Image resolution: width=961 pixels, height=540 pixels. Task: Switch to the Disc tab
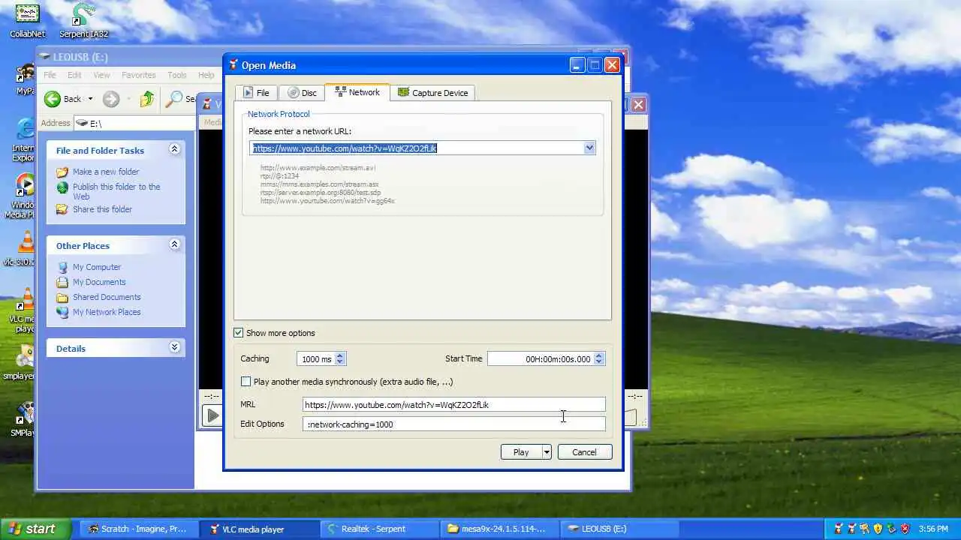pyautogui.click(x=303, y=93)
